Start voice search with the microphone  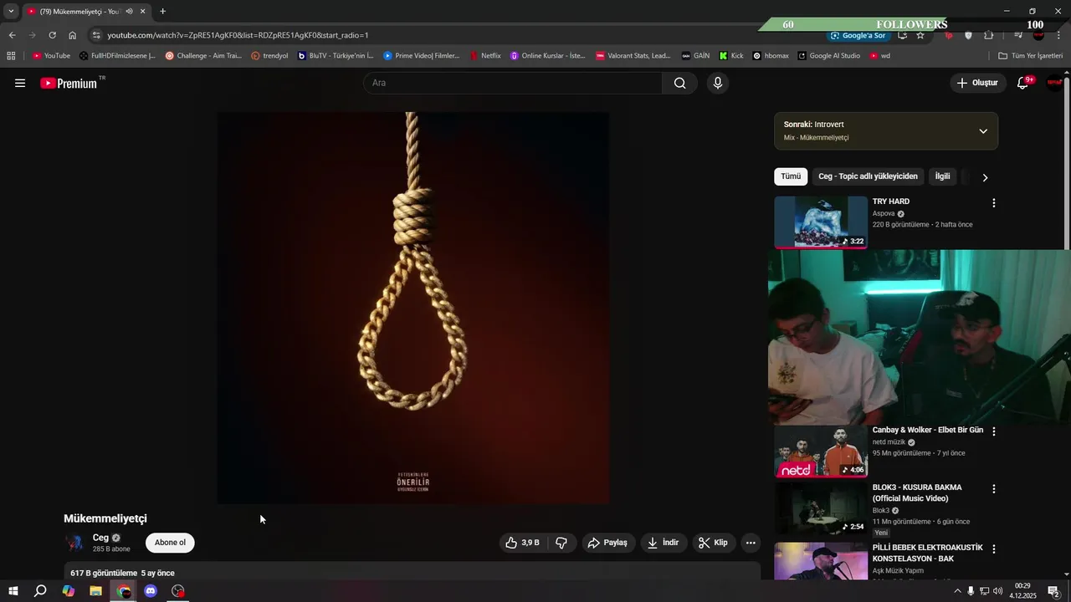point(717,83)
